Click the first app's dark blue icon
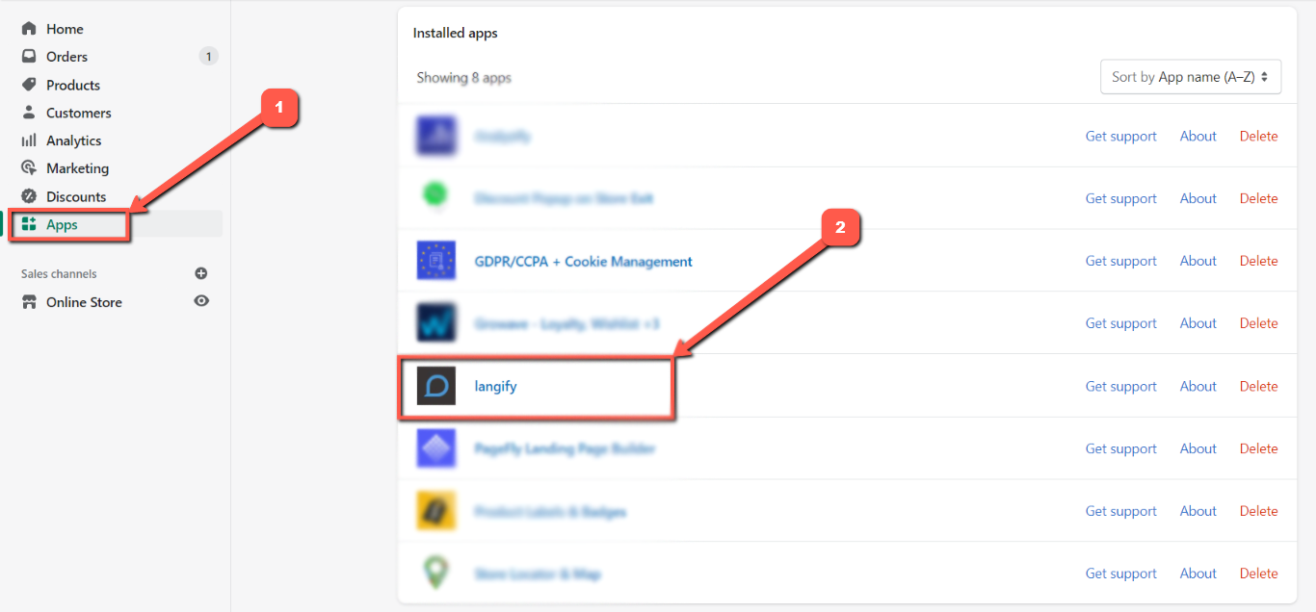1316x612 pixels. 436,136
